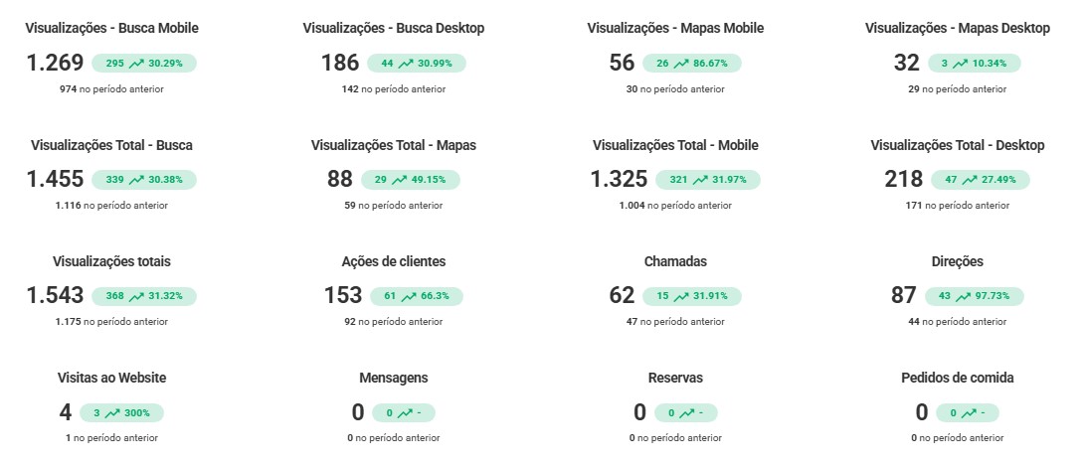Viewport: 1083px width, 466px height.
Task: Click the trend arrow in Visualizações totais badge
Action: (x=137, y=296)
